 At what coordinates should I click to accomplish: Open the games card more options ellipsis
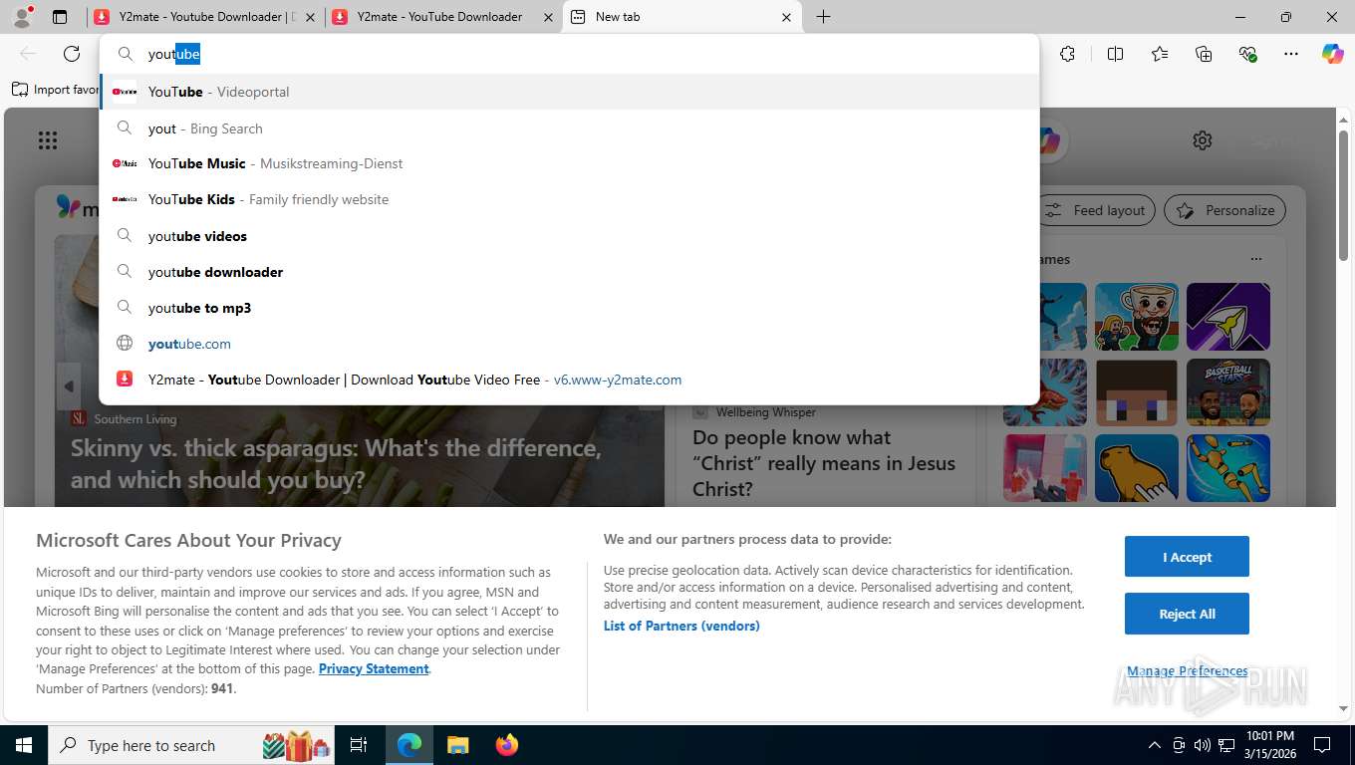[1256, 259]
